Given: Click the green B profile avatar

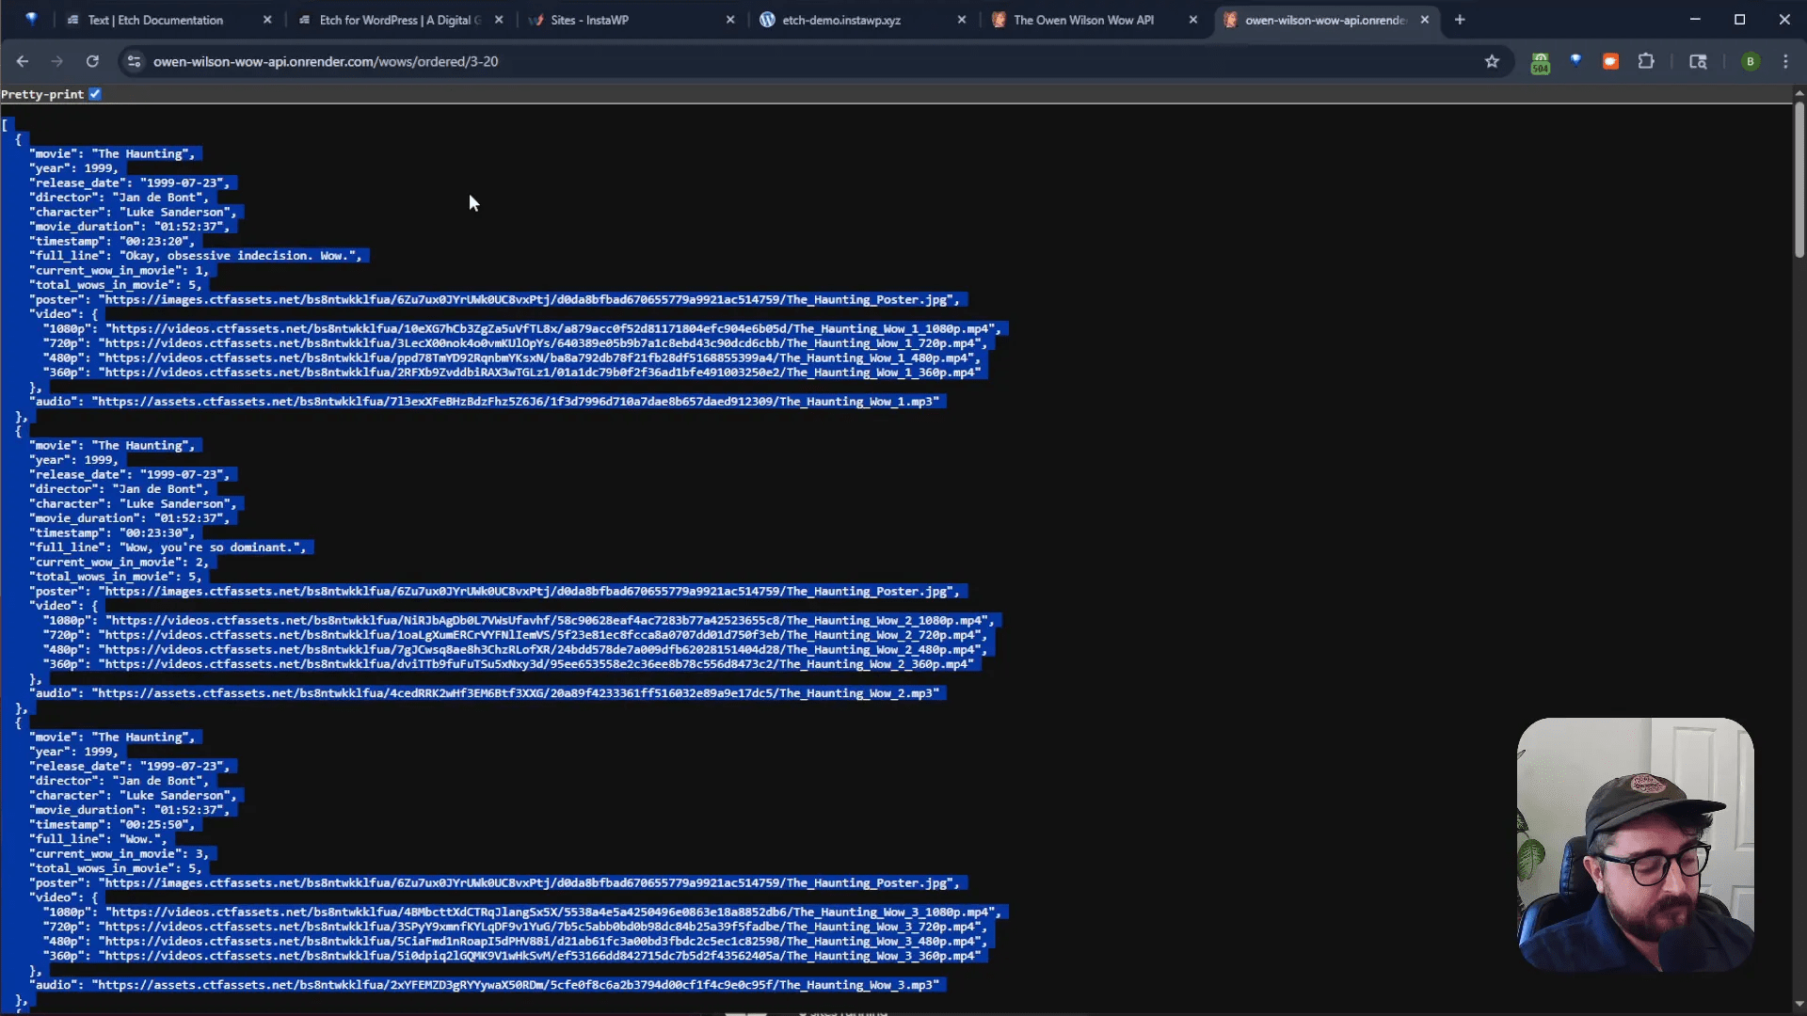Looking at the screenshot, I should 1750,61.
